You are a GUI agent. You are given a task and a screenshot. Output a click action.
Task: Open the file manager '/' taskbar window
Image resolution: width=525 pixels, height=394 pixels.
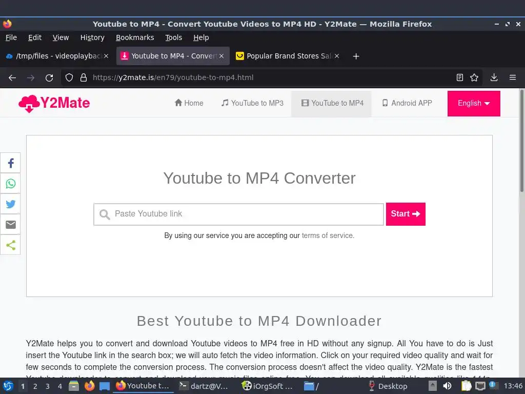[311, 386]
